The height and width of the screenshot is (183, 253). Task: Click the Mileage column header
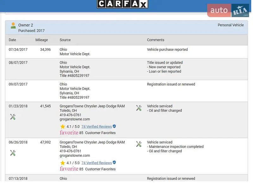click(41, 40)
